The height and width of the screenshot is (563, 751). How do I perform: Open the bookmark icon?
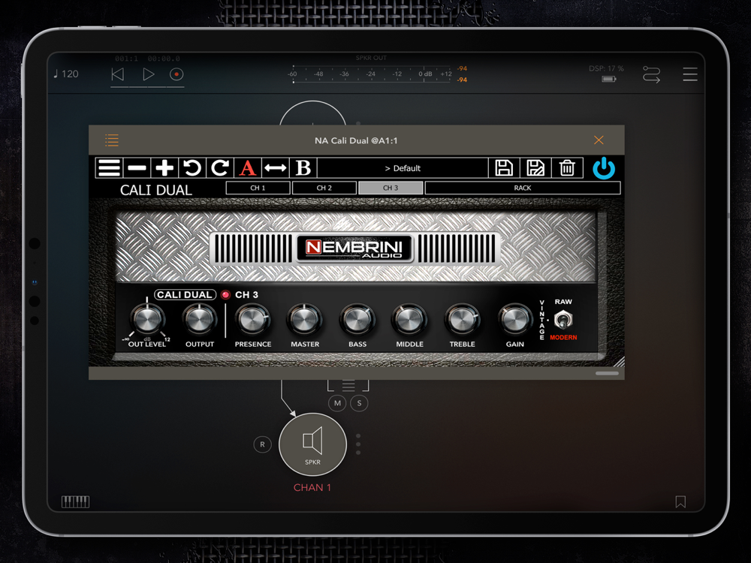pyautogui.click(x=680, y=501)
